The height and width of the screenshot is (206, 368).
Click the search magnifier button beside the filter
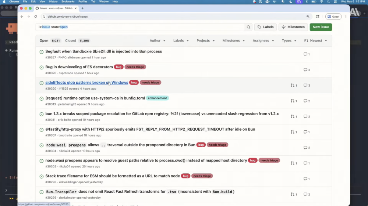[248, 27]
